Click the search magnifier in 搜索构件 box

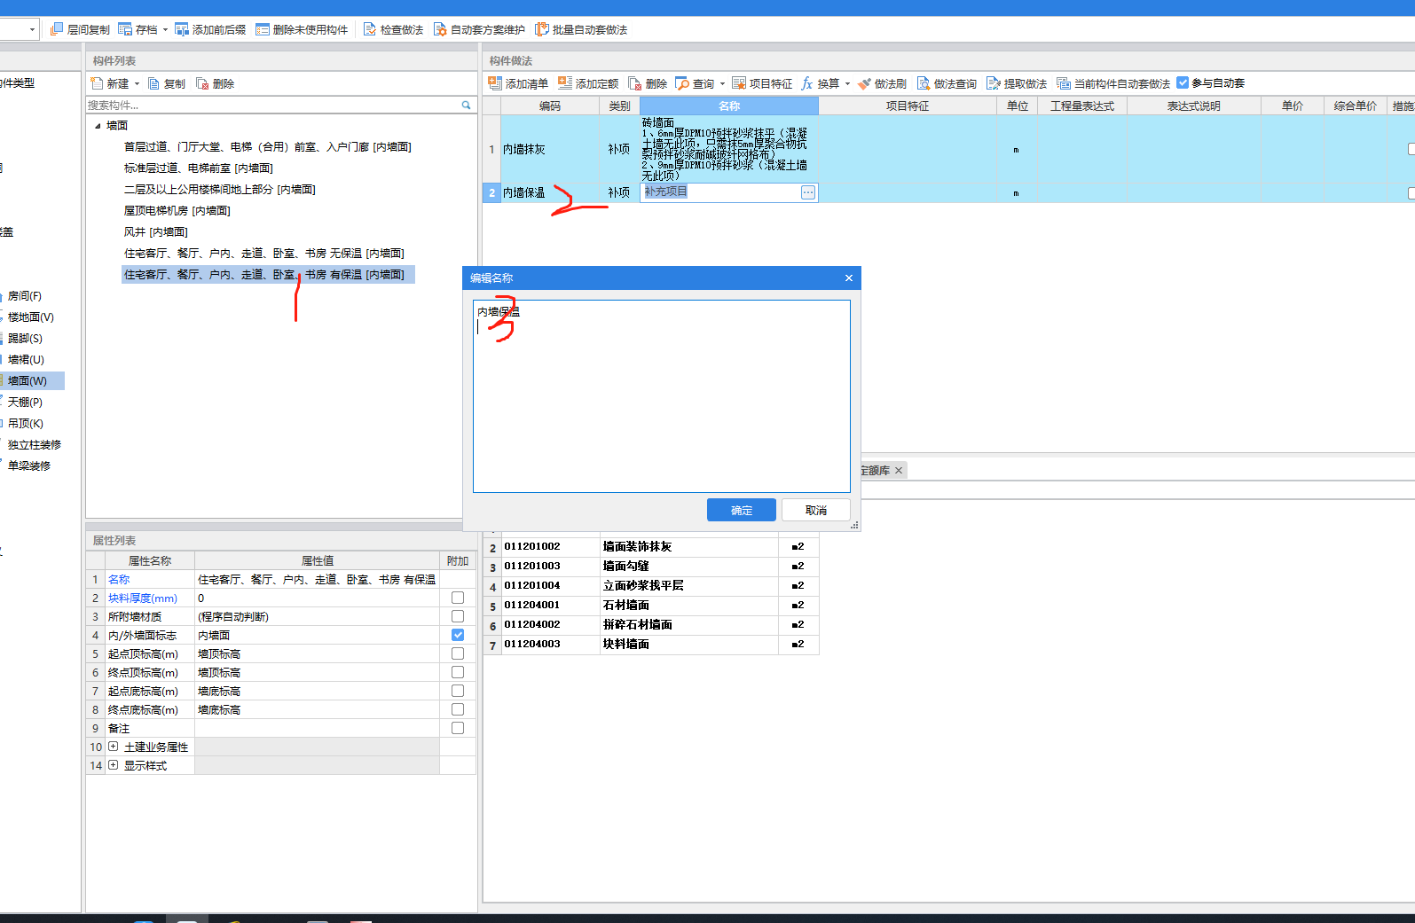466,105
